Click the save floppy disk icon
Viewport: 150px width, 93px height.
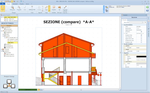tap(8, 1)
